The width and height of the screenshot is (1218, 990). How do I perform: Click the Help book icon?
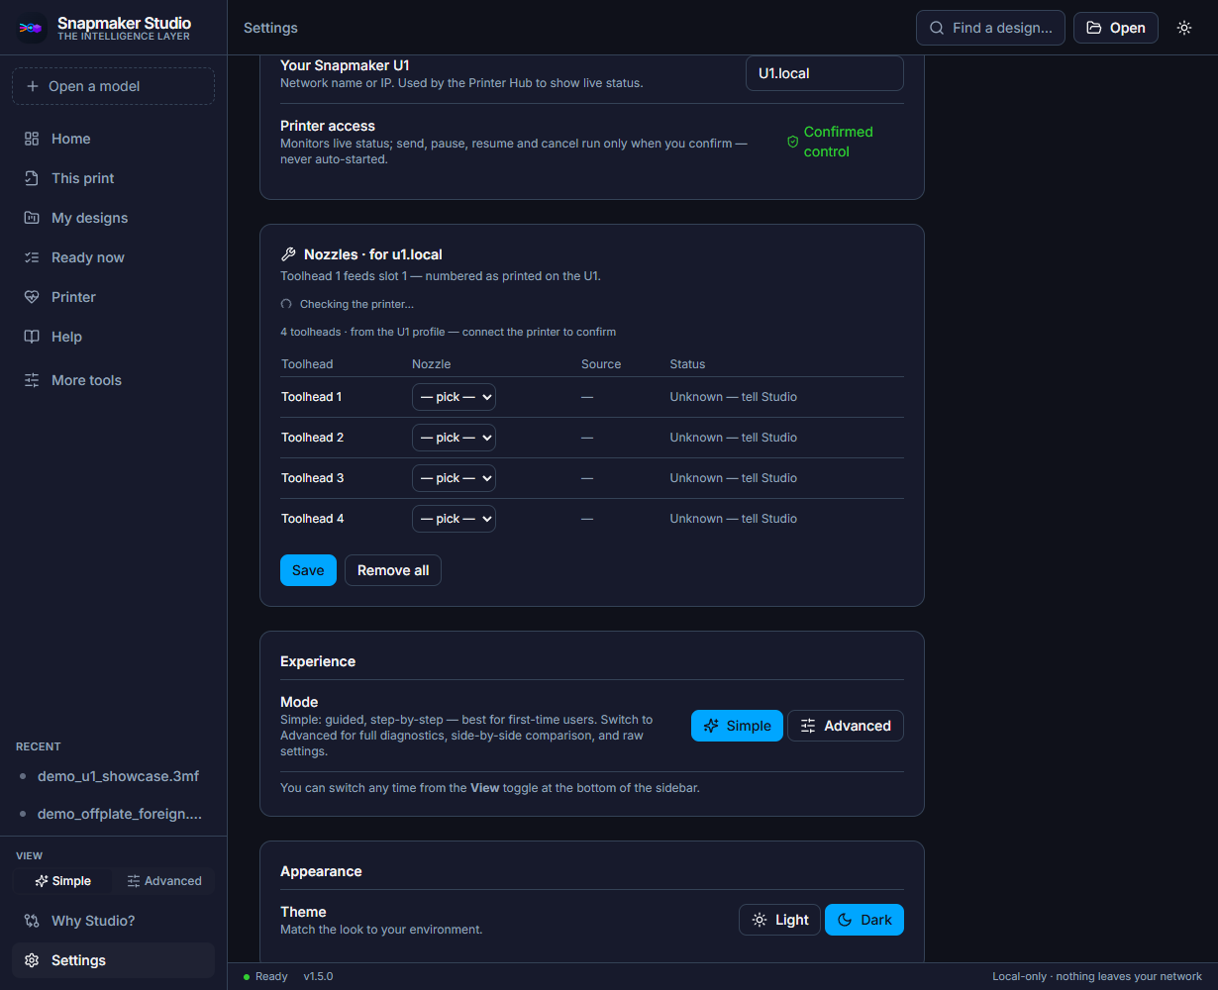point(32,337)
